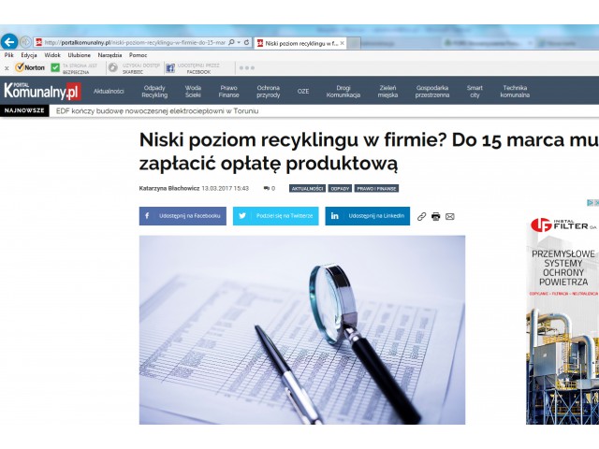Click the AKTUALNOŚCI category tag
The width and height of the screenshot is (599, 449).
(307, 188)
